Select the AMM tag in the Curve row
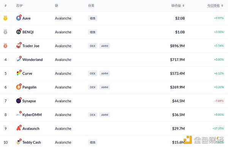 105,73
